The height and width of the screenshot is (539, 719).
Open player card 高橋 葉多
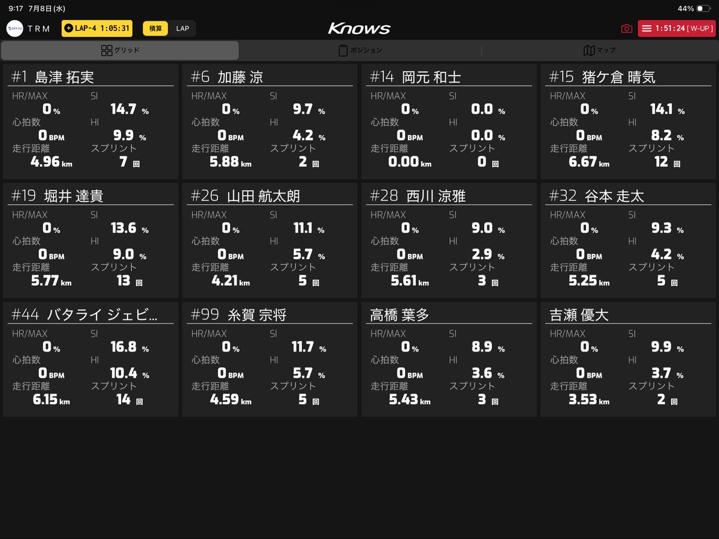click(449, 359)
